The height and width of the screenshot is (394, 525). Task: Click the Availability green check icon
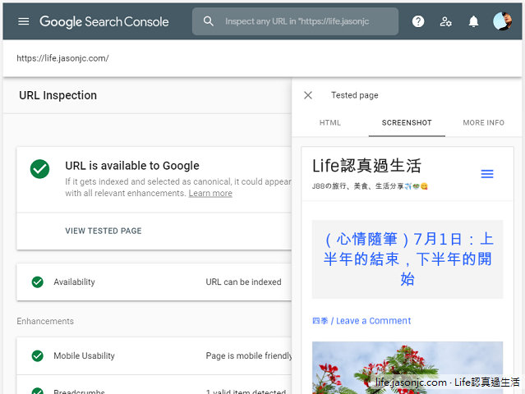[38, 282]
